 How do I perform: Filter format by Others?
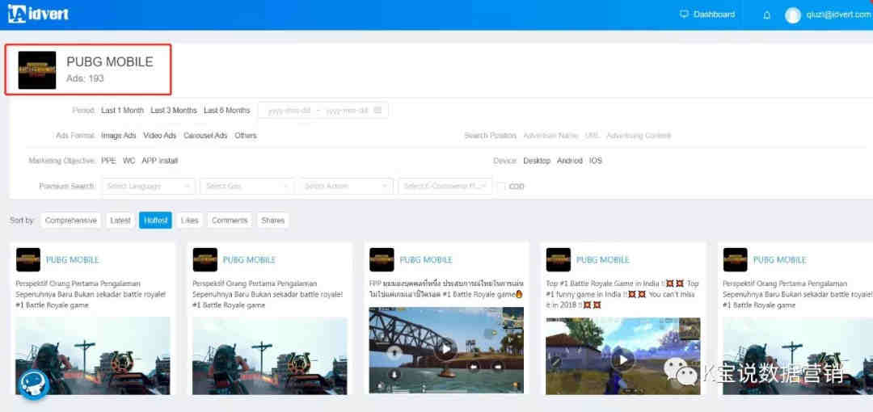coord(246,135)
